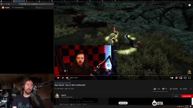Click the Back to Top button
Screen dimensions: 193x108
tap(123, 103)
